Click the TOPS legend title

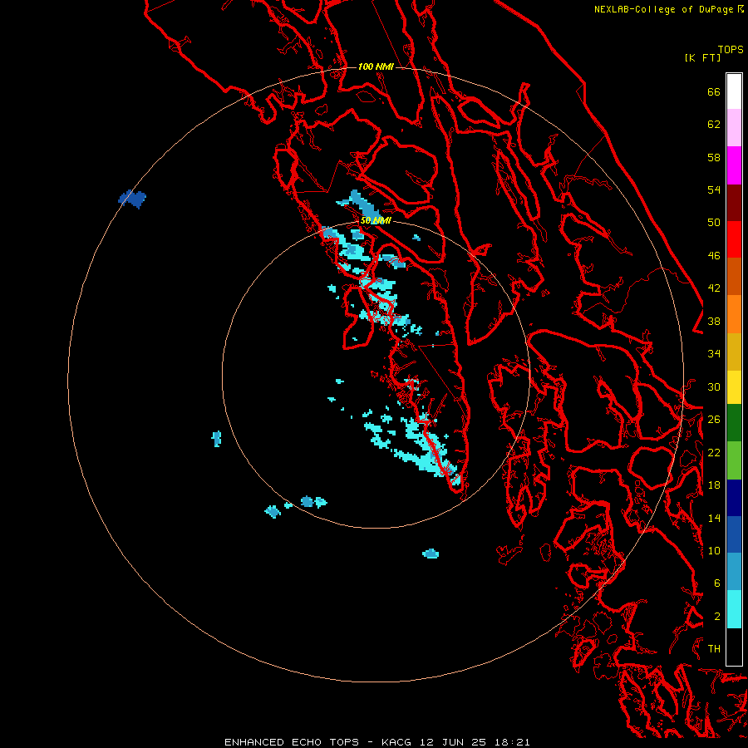pos(731,50)
